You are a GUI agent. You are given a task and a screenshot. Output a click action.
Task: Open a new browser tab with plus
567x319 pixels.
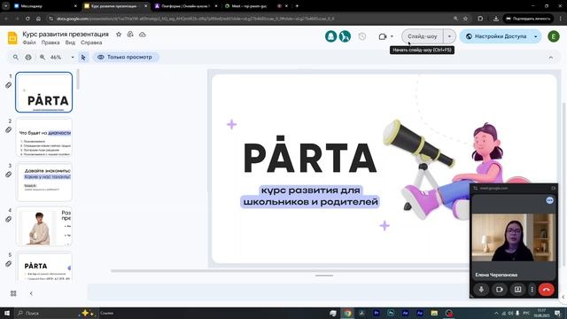pos(297,6)
